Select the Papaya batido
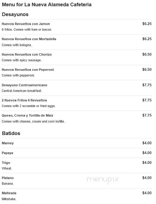 pos(7,153)
